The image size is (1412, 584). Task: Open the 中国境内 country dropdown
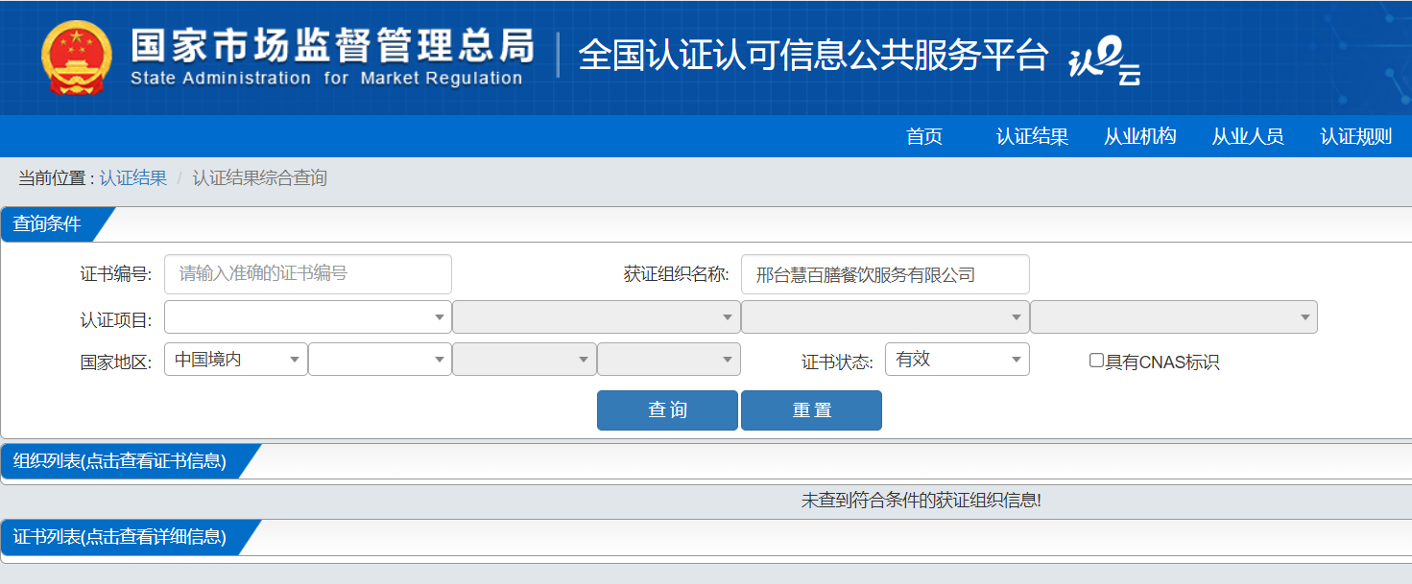click(x=236, y=360)
